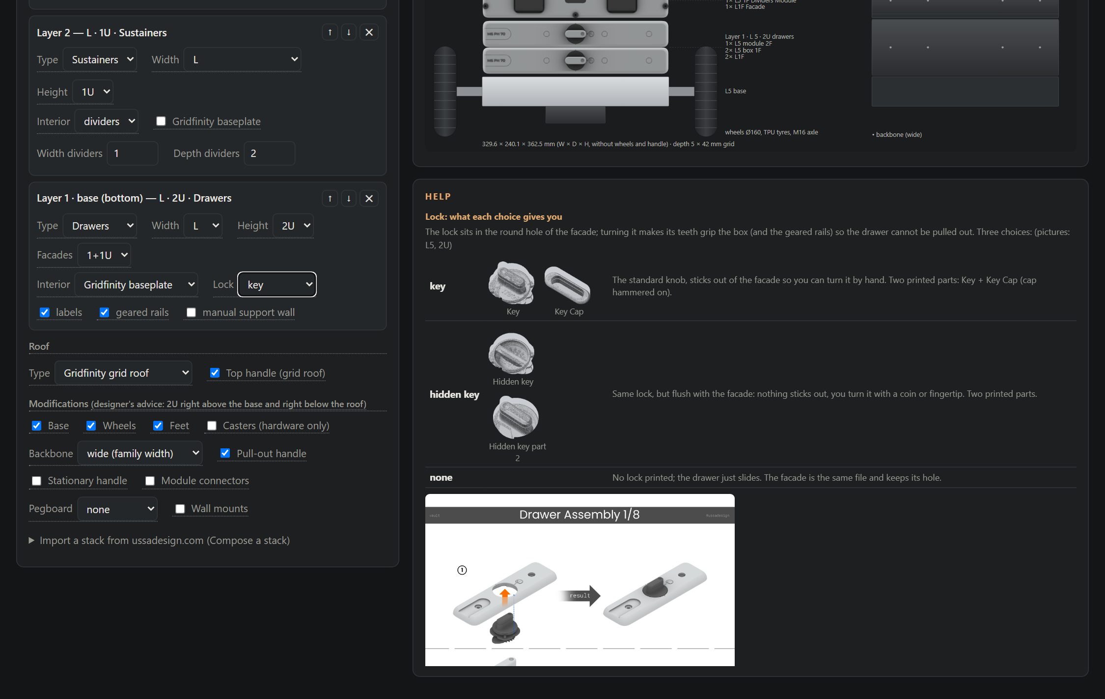This screenshot has width=1105, height=699.
Task: Toggle the Feet modification
Action: (x=158, y=426)
